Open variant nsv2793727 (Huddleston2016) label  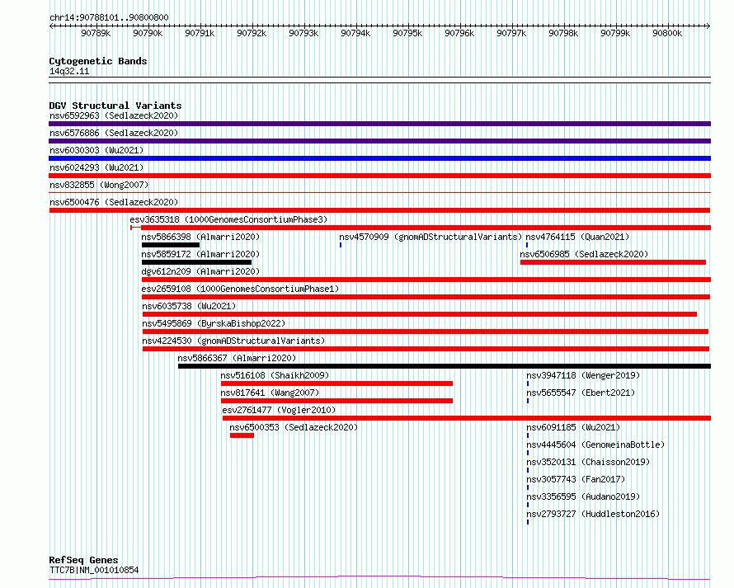pos(593,514)
